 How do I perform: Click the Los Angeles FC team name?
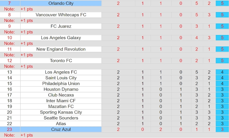(61, 72)
